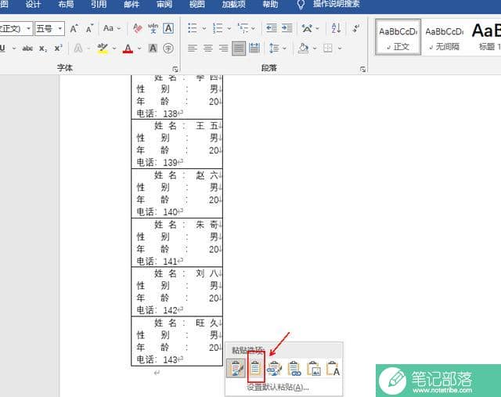The width and height of the screenshot is (501, 397).
Task: Apply distributed alignment
Action: click(x=254, y=49)
